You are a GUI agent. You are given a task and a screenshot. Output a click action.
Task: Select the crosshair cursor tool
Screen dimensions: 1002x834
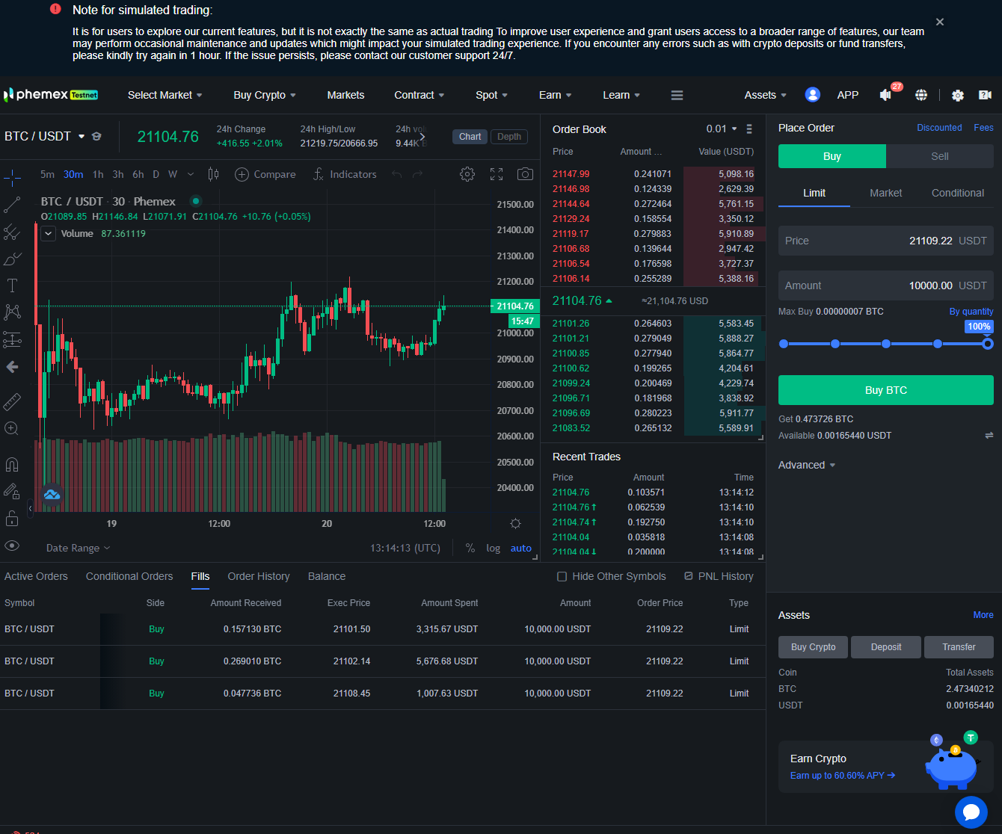pos(12,178)
